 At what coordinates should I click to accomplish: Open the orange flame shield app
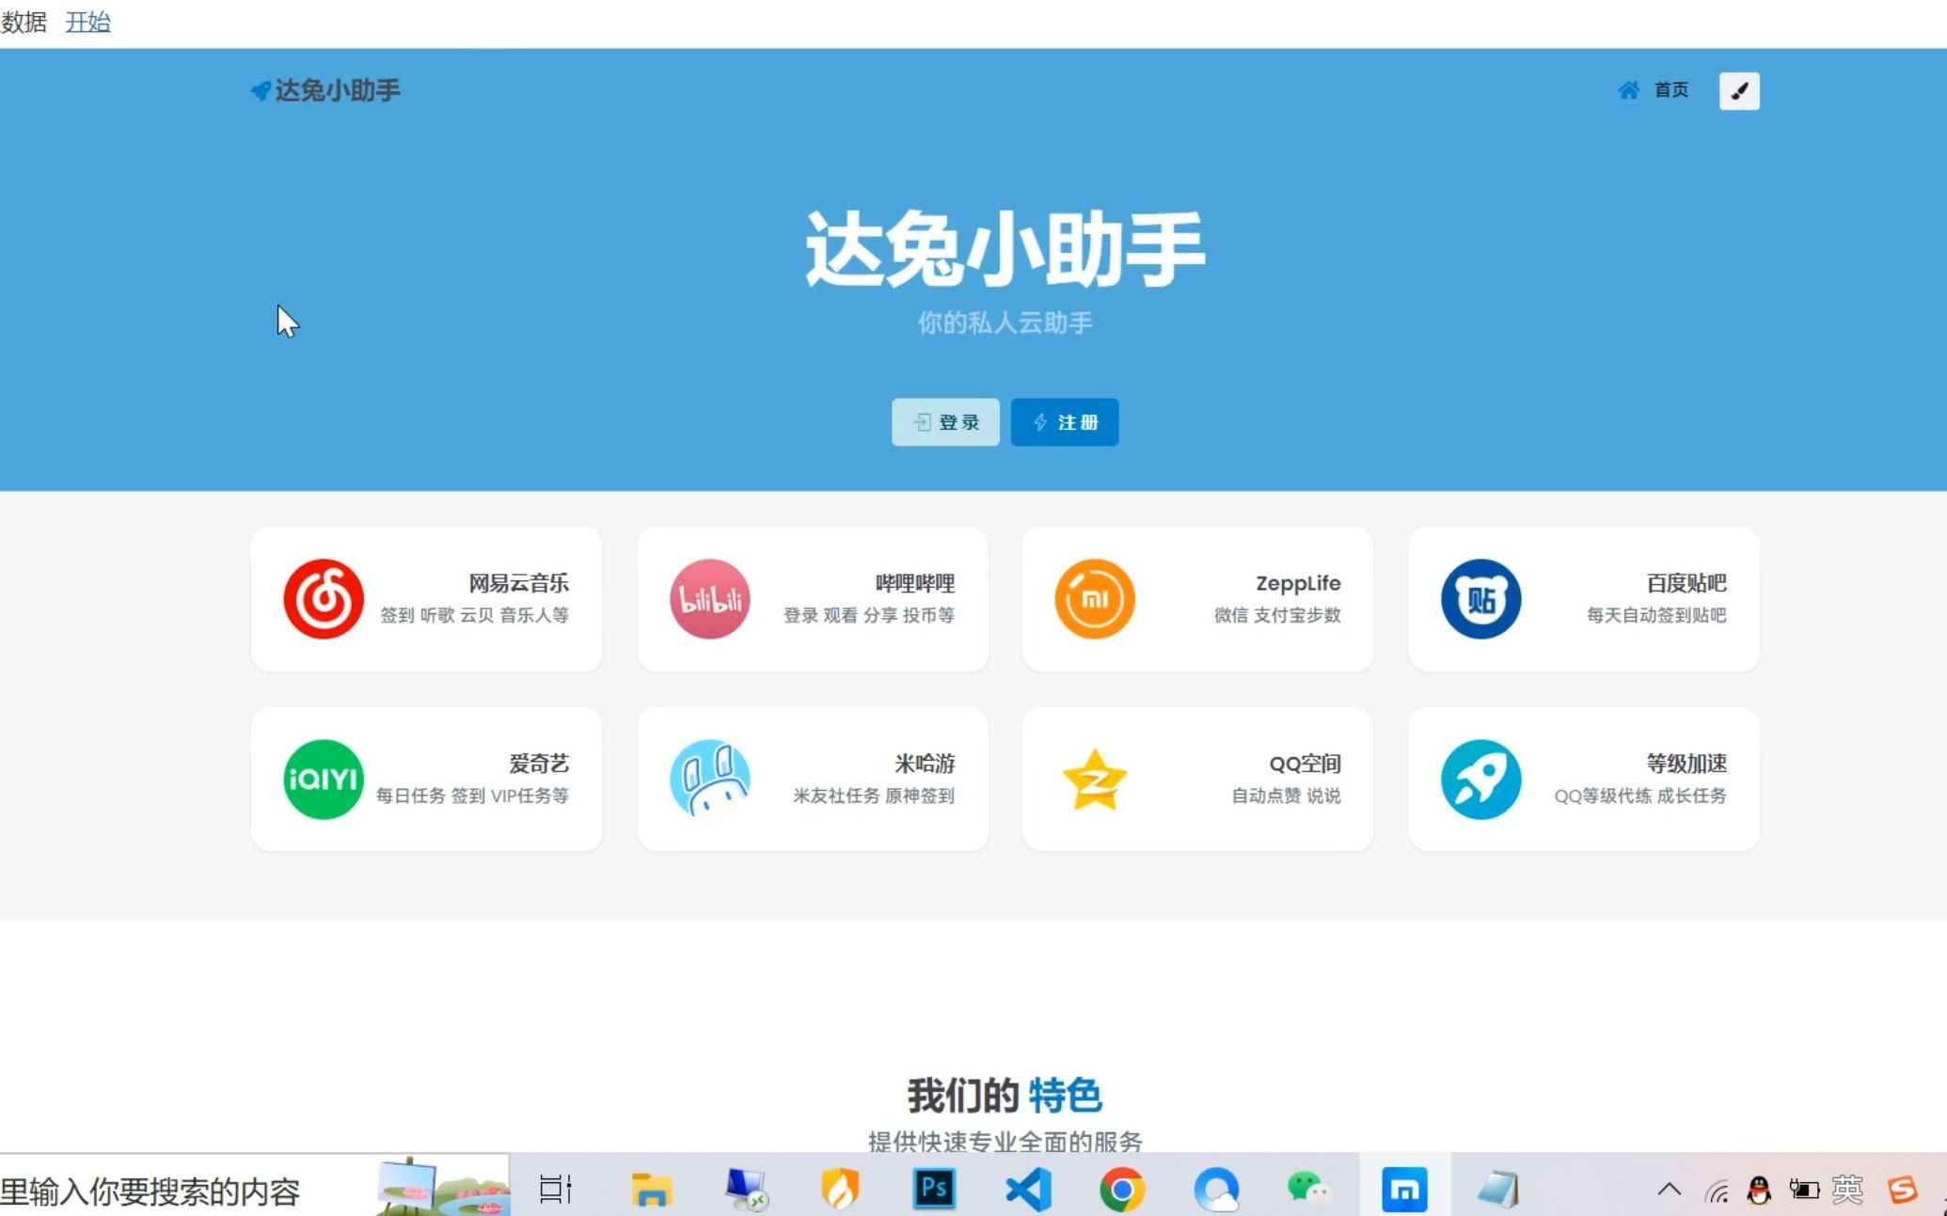point(840,1190)
